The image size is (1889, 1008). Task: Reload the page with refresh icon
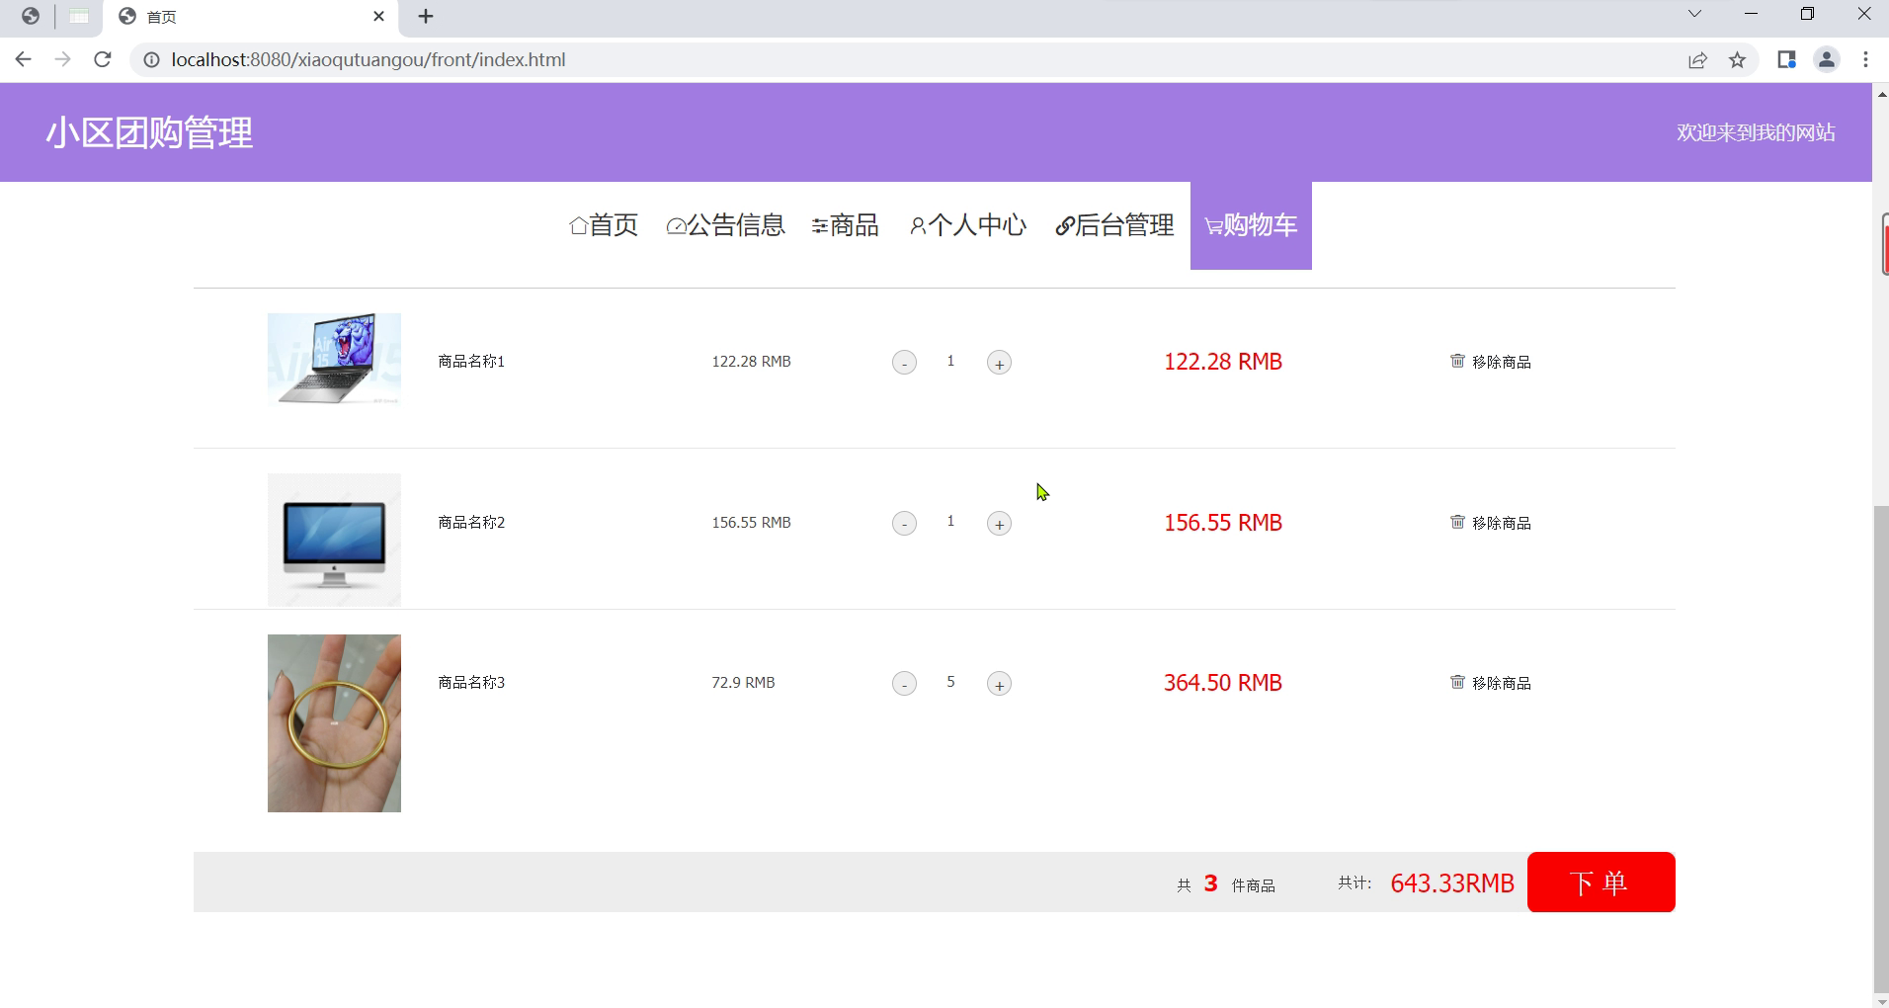(x=103, y=60)
